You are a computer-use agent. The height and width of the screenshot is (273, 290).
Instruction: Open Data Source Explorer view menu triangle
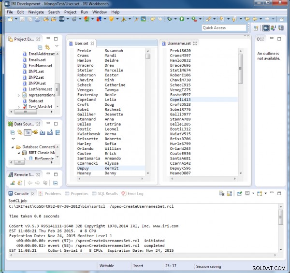(x=14, y=139)
